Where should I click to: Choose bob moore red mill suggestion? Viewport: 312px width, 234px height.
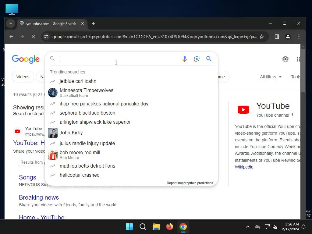click(131, 155)
